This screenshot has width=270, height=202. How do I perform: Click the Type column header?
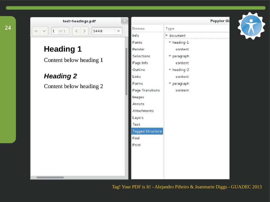pos(170,28)
